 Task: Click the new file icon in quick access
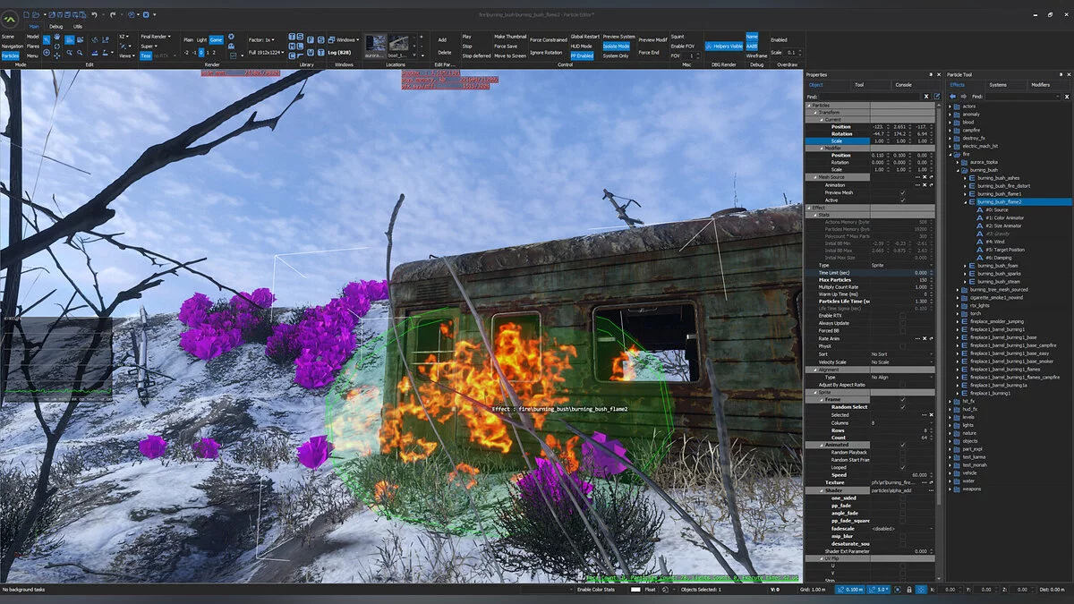27,14
